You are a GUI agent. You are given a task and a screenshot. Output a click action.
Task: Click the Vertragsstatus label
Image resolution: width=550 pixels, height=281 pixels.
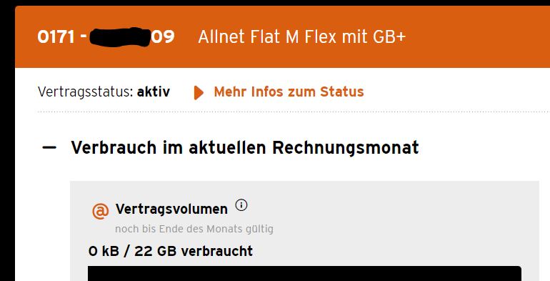click(86, 92)
